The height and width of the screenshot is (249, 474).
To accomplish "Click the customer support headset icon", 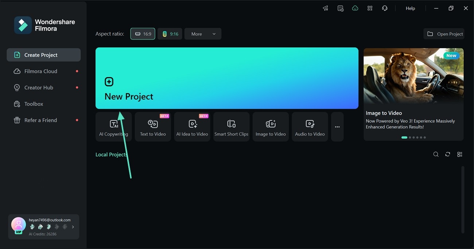I will (385, 8).
